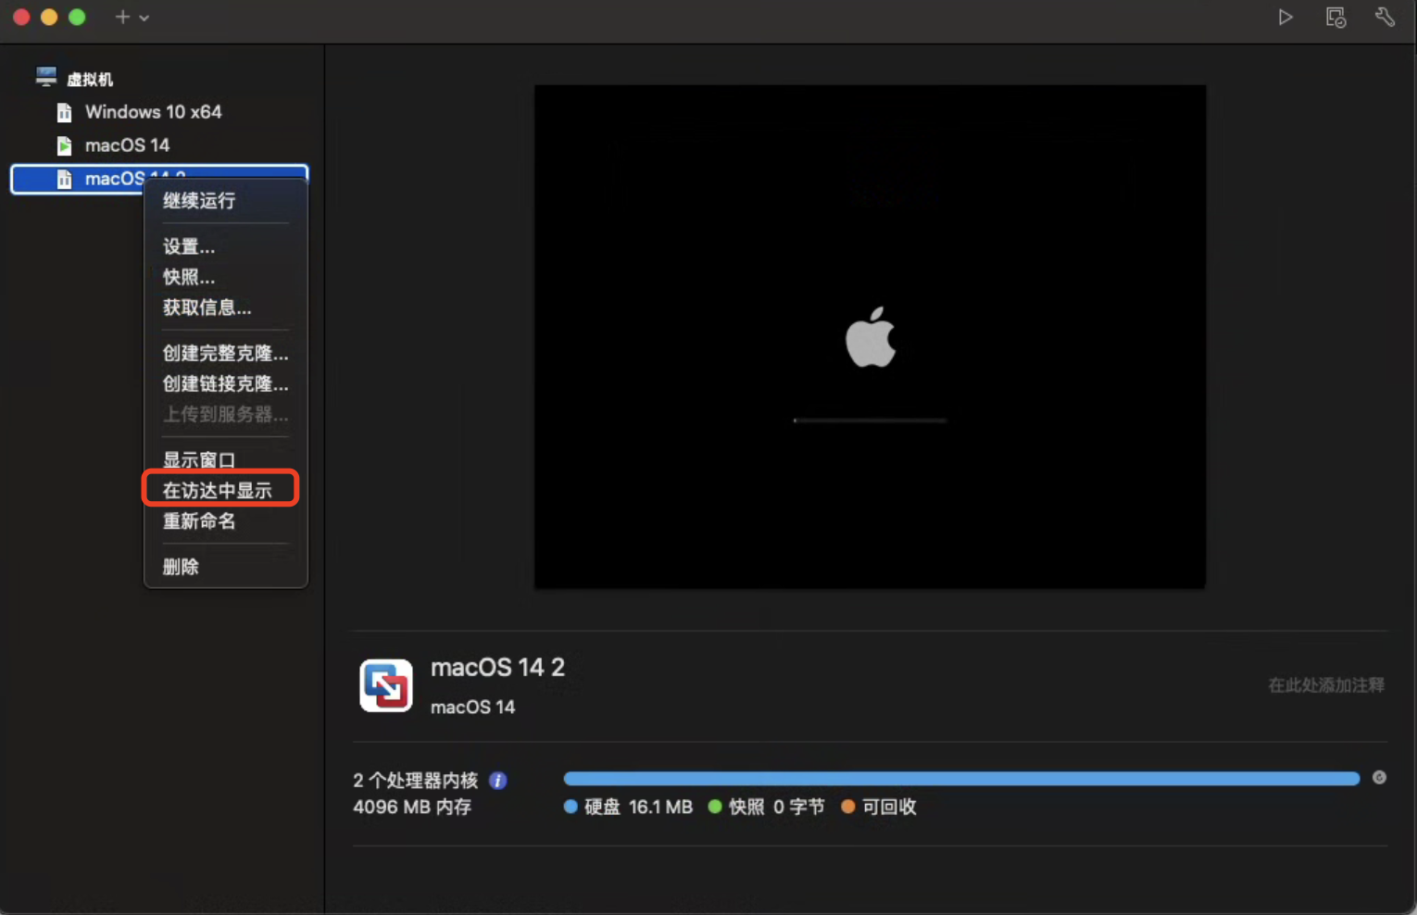Click the Start Up play icon

tap(1285, 17)
